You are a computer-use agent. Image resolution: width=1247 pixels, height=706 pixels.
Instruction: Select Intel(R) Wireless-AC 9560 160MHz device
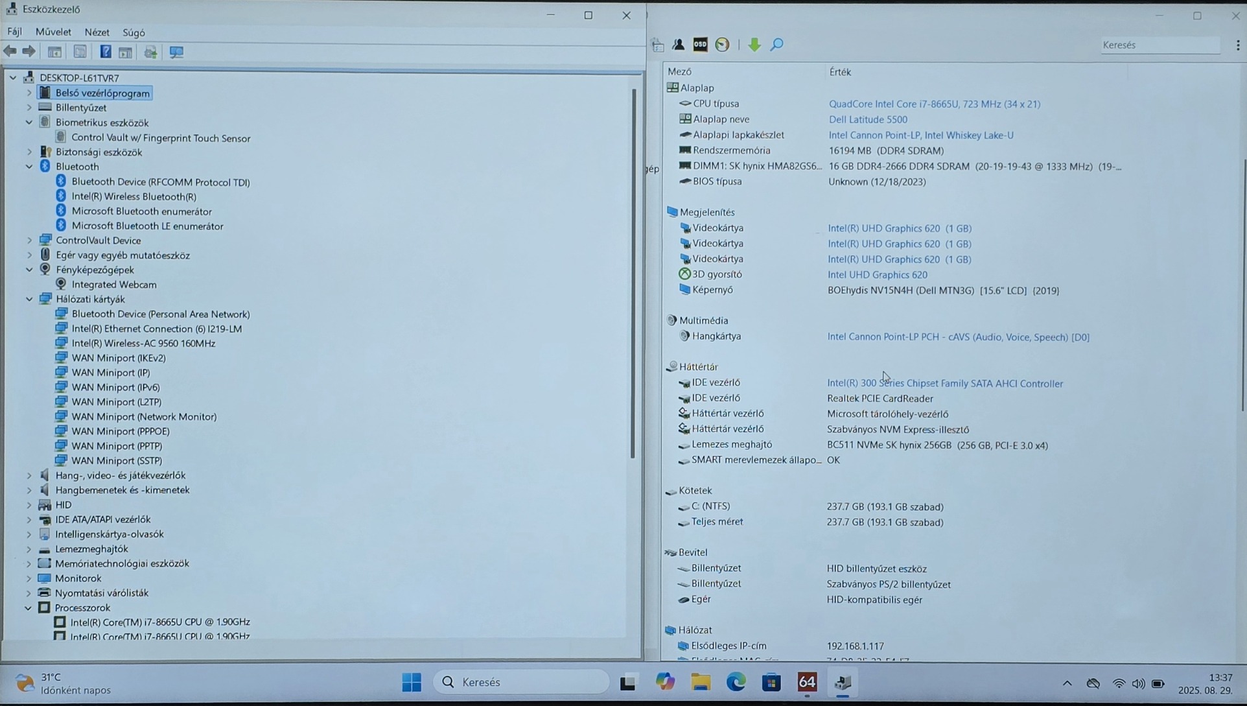[x=143, y=343]
